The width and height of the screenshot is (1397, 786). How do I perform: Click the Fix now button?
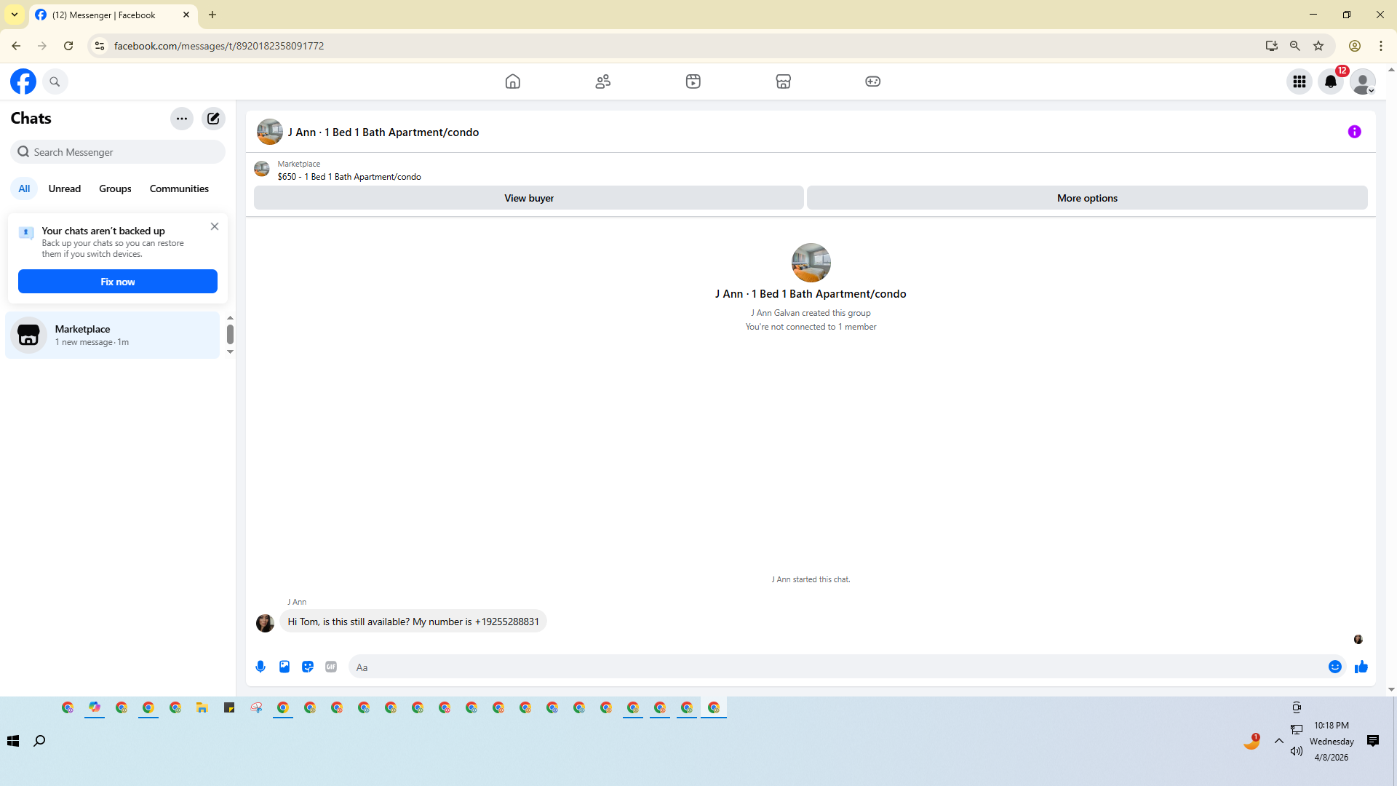pos(118,282)
